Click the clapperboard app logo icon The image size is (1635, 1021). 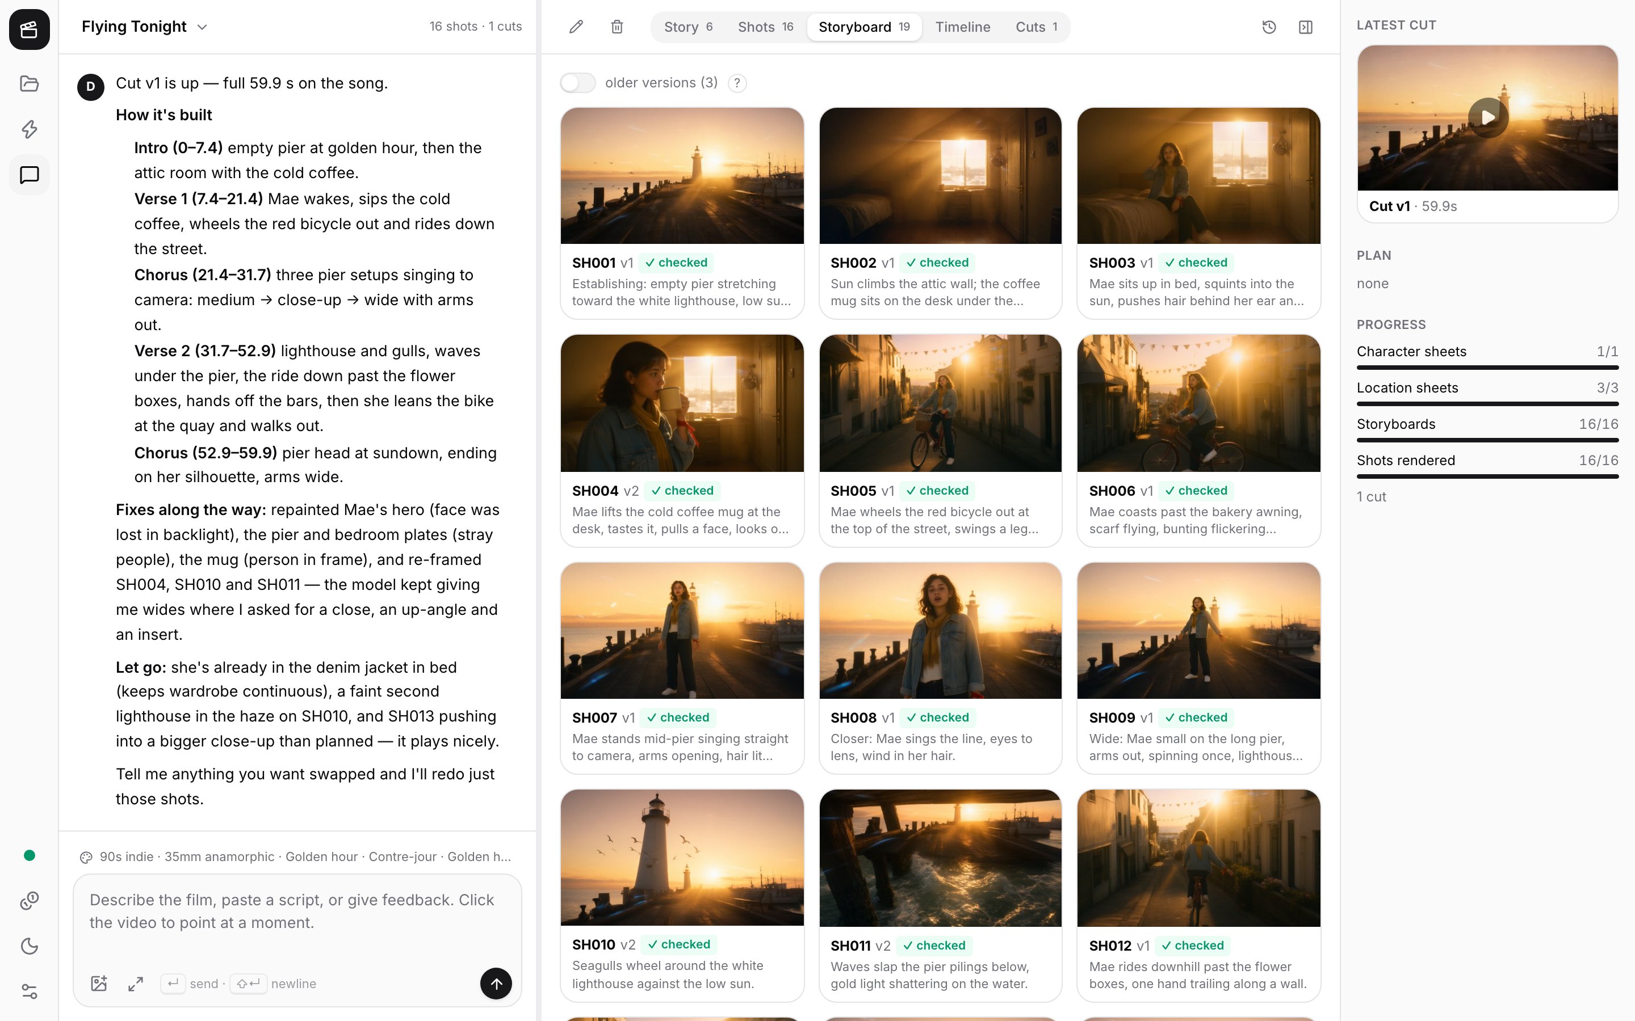(x=29, y=29)
